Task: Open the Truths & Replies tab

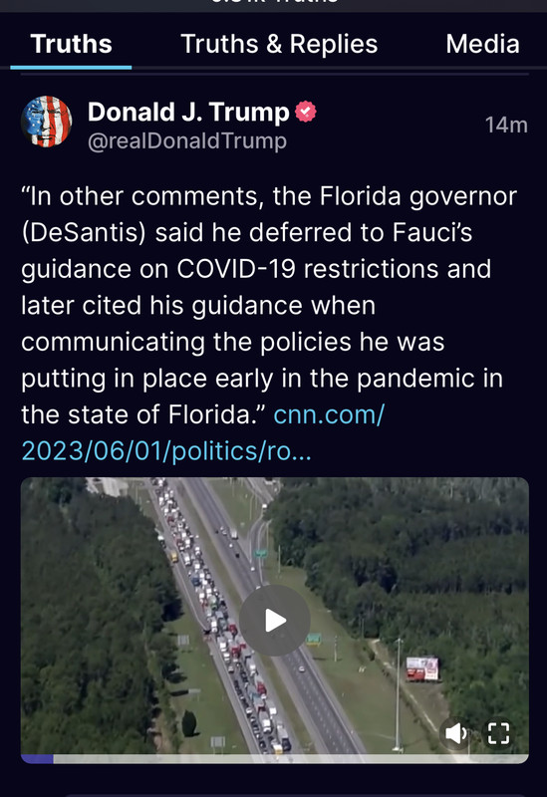Action: [x=279, y=44]
